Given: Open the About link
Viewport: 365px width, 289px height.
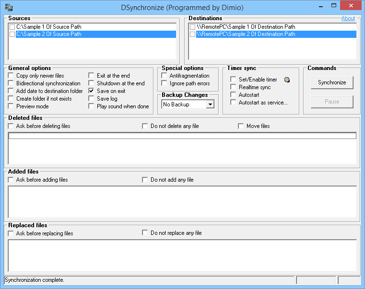Looking at the screenshot, I should [x=348, y=18].
